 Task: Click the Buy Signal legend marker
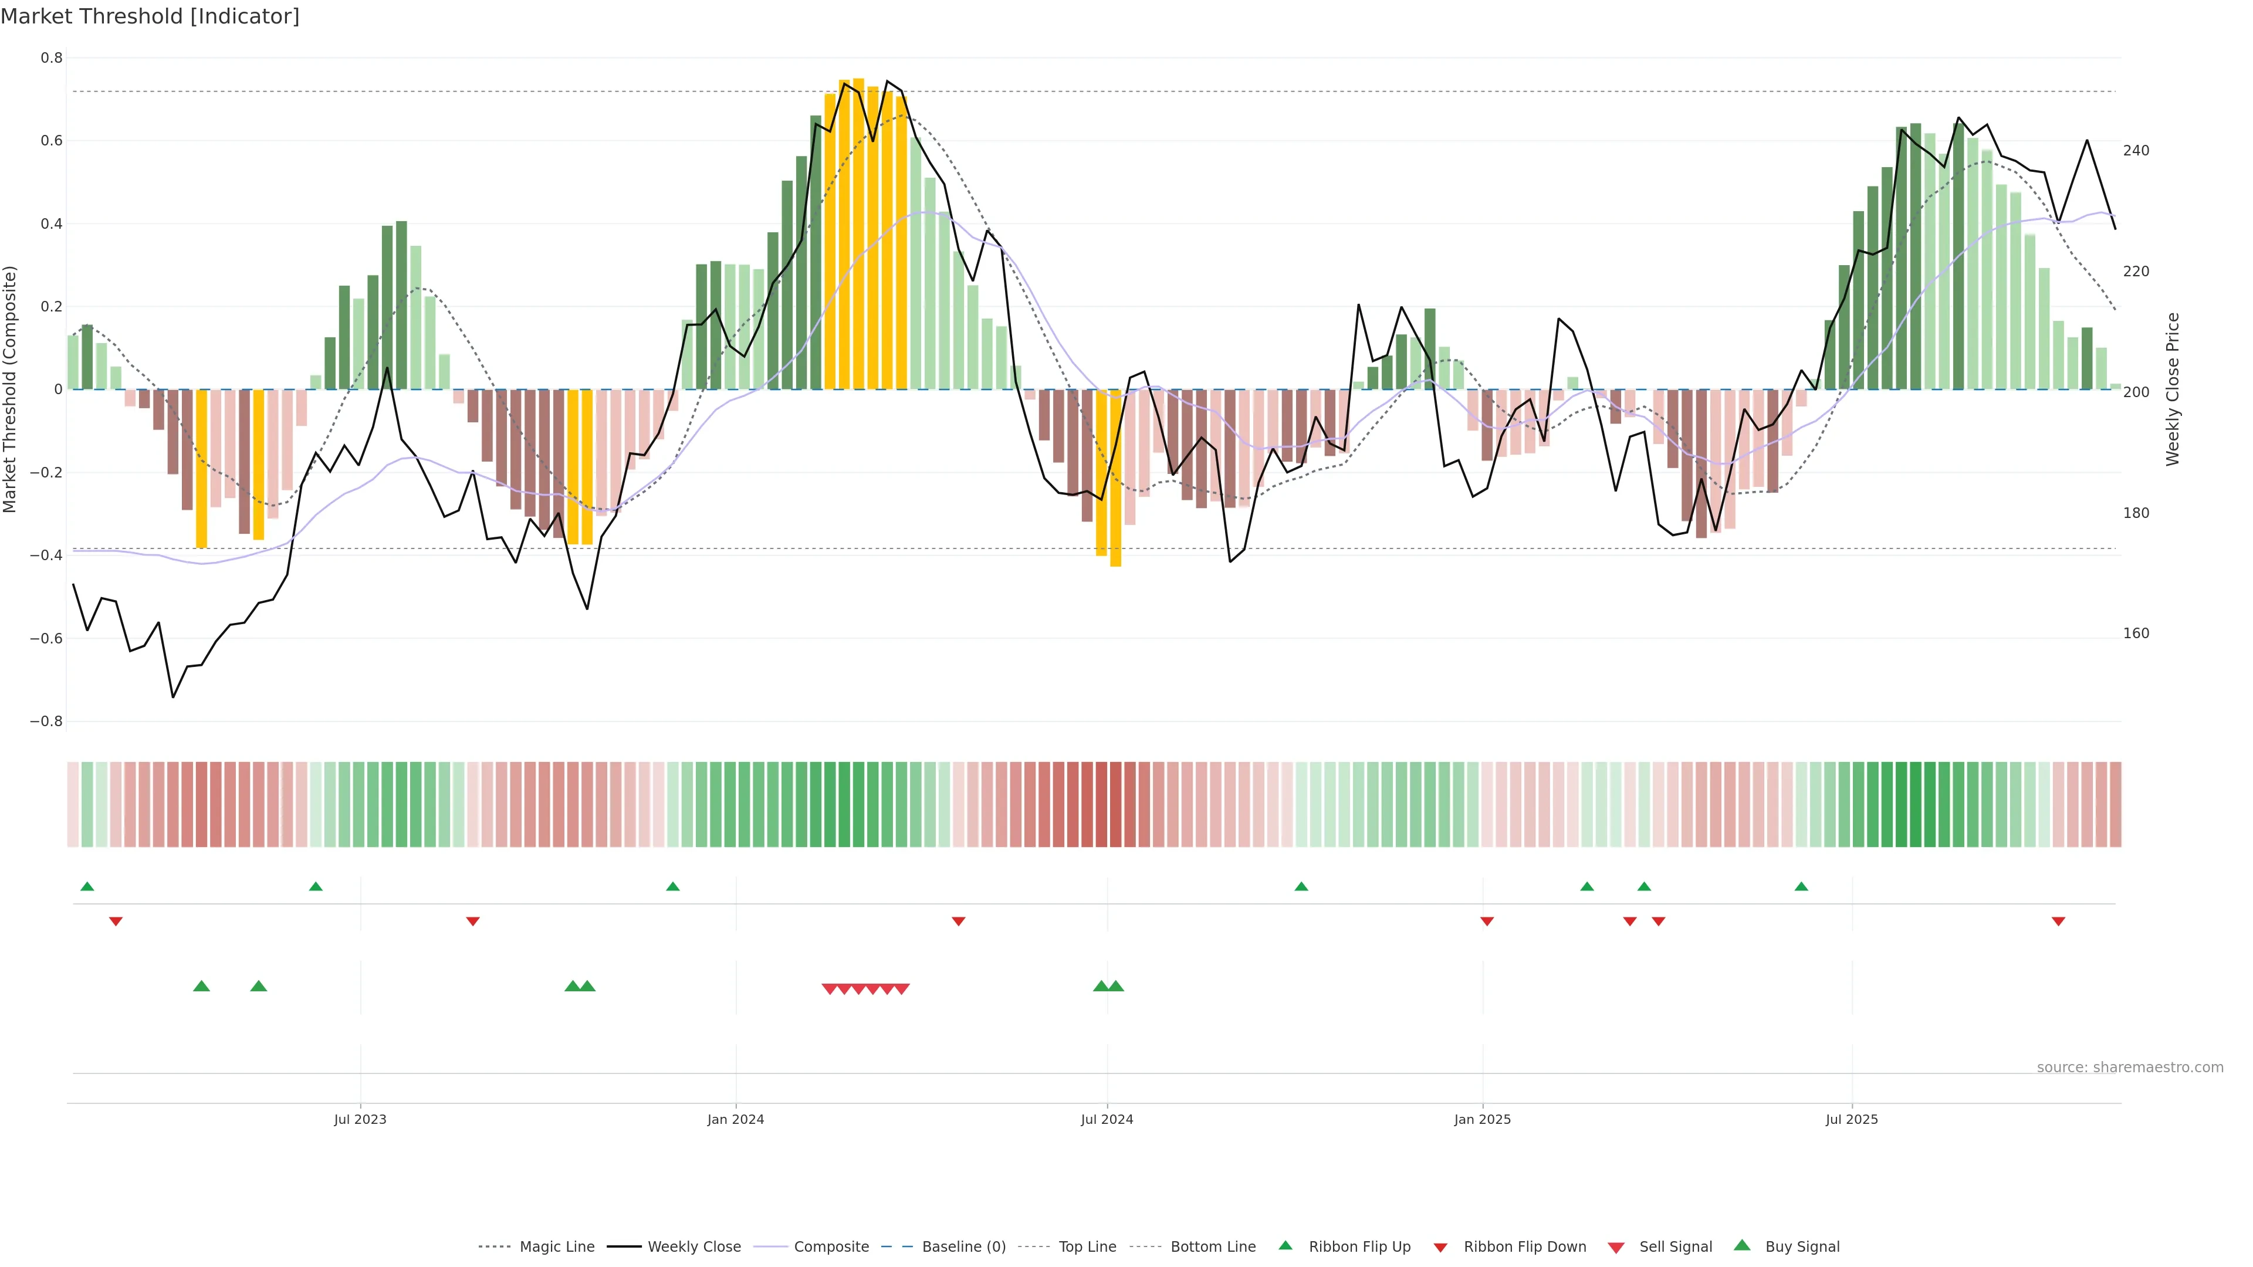coord(1742,1245)
